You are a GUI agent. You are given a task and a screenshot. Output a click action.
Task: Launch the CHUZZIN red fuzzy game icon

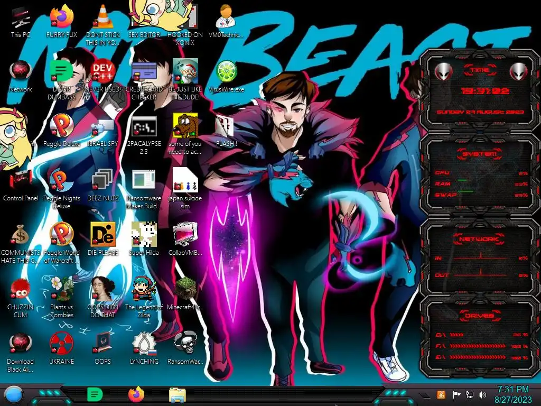click(21, 289)
